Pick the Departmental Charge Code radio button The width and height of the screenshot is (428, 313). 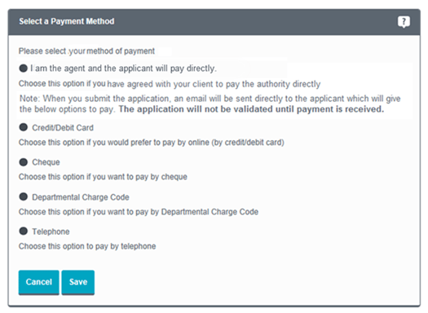tap(24, 196)
